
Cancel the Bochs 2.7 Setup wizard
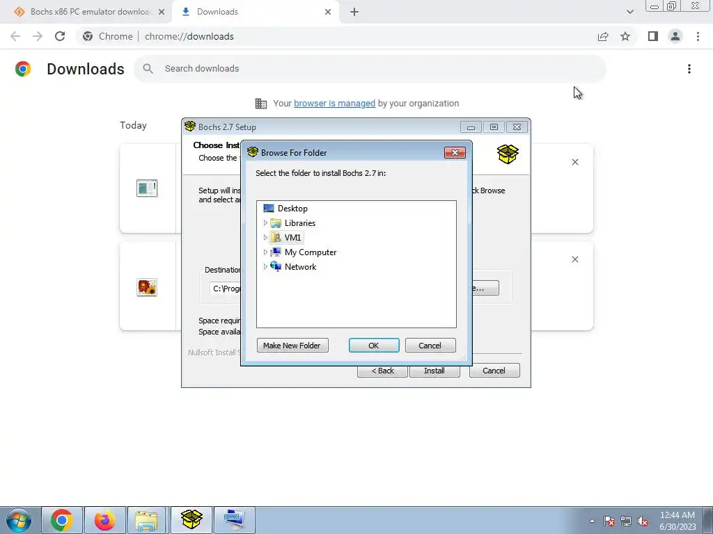tap(494, 371)
